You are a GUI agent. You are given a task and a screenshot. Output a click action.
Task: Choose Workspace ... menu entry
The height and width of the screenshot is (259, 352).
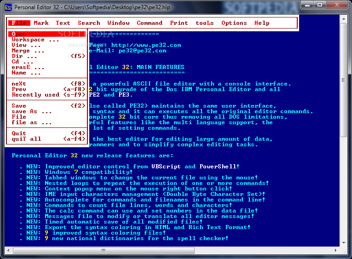click(x=47, y=40)
